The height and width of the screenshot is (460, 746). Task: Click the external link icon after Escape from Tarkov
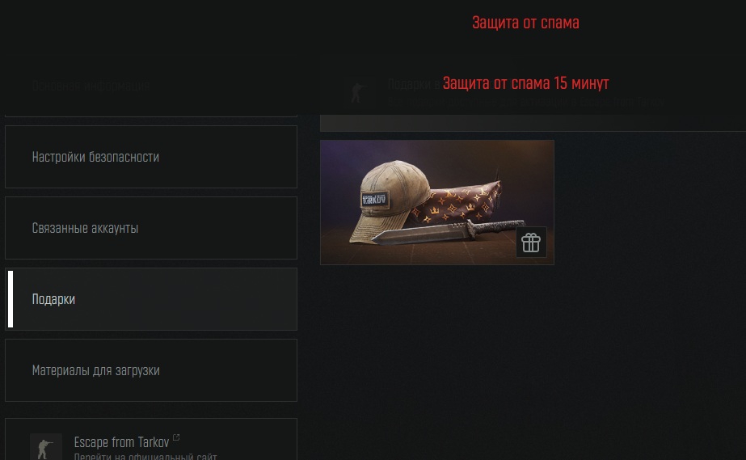pyautogui.click(x=176, y=437)
